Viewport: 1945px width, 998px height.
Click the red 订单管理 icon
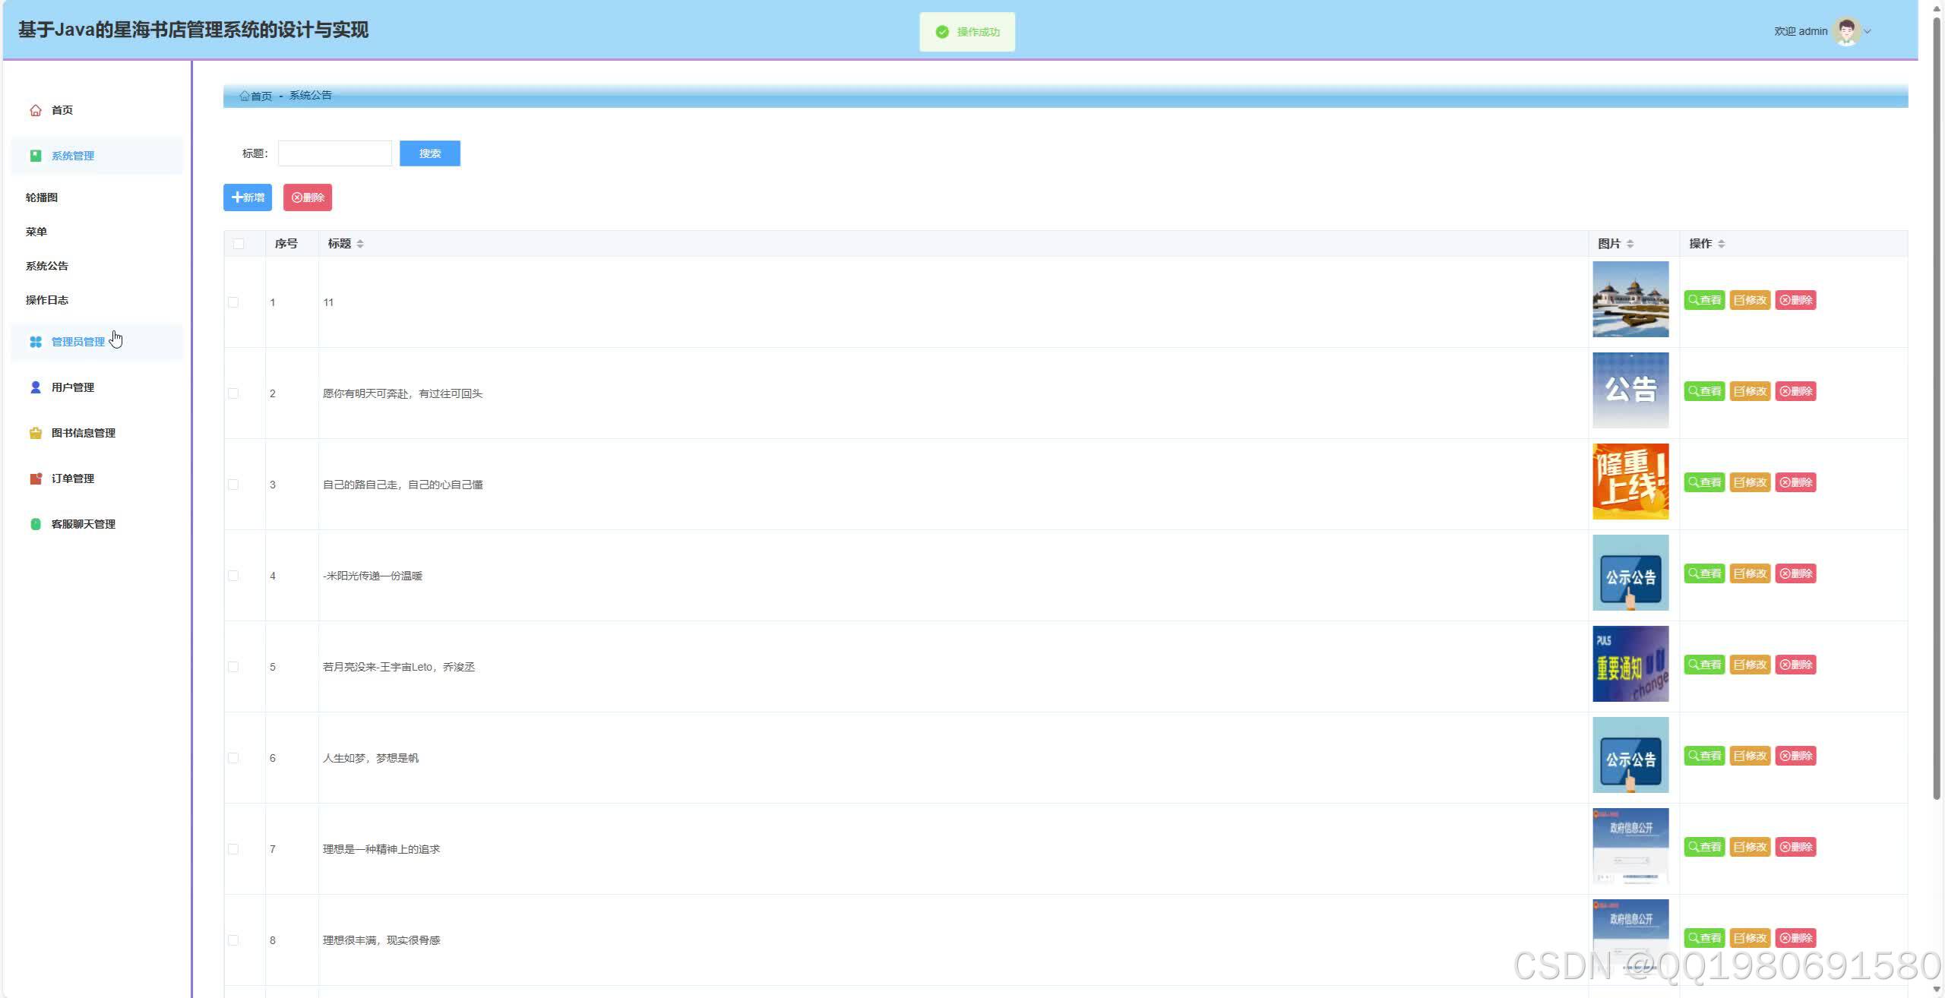[x=35, y=478]
